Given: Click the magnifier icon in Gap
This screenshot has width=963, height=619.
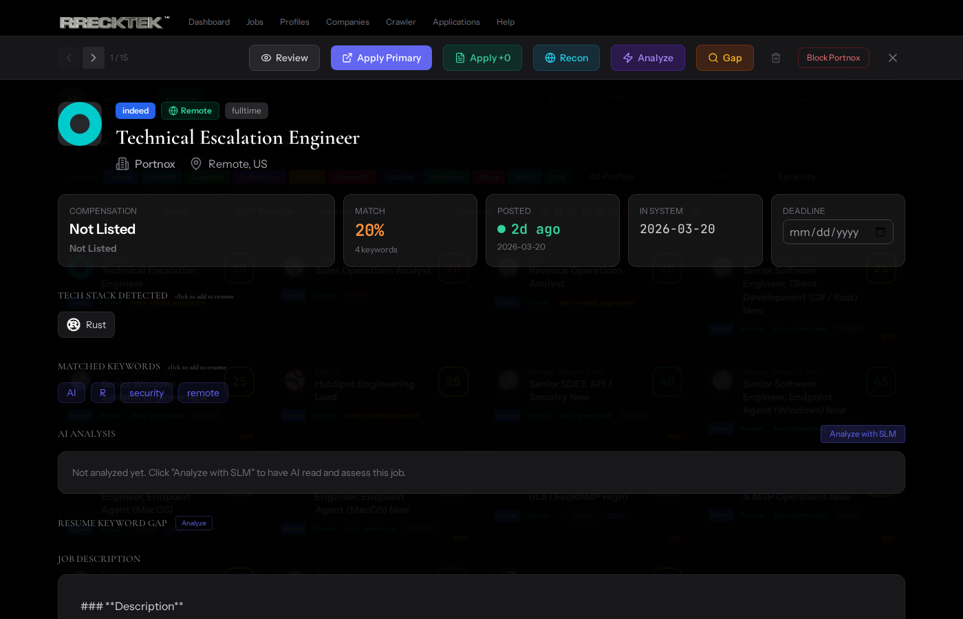Looking at the screenshot, I should point(713,58).
